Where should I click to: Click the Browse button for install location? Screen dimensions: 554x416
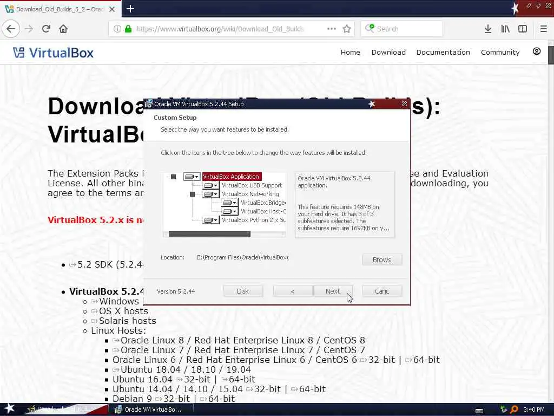382,259
